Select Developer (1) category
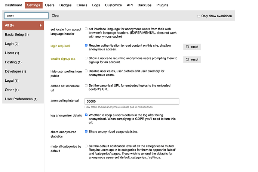The width and height of the screenshot is (258, 172). pos(23,71)
